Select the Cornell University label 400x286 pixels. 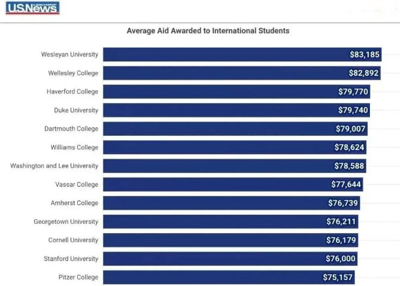point(73,240)
